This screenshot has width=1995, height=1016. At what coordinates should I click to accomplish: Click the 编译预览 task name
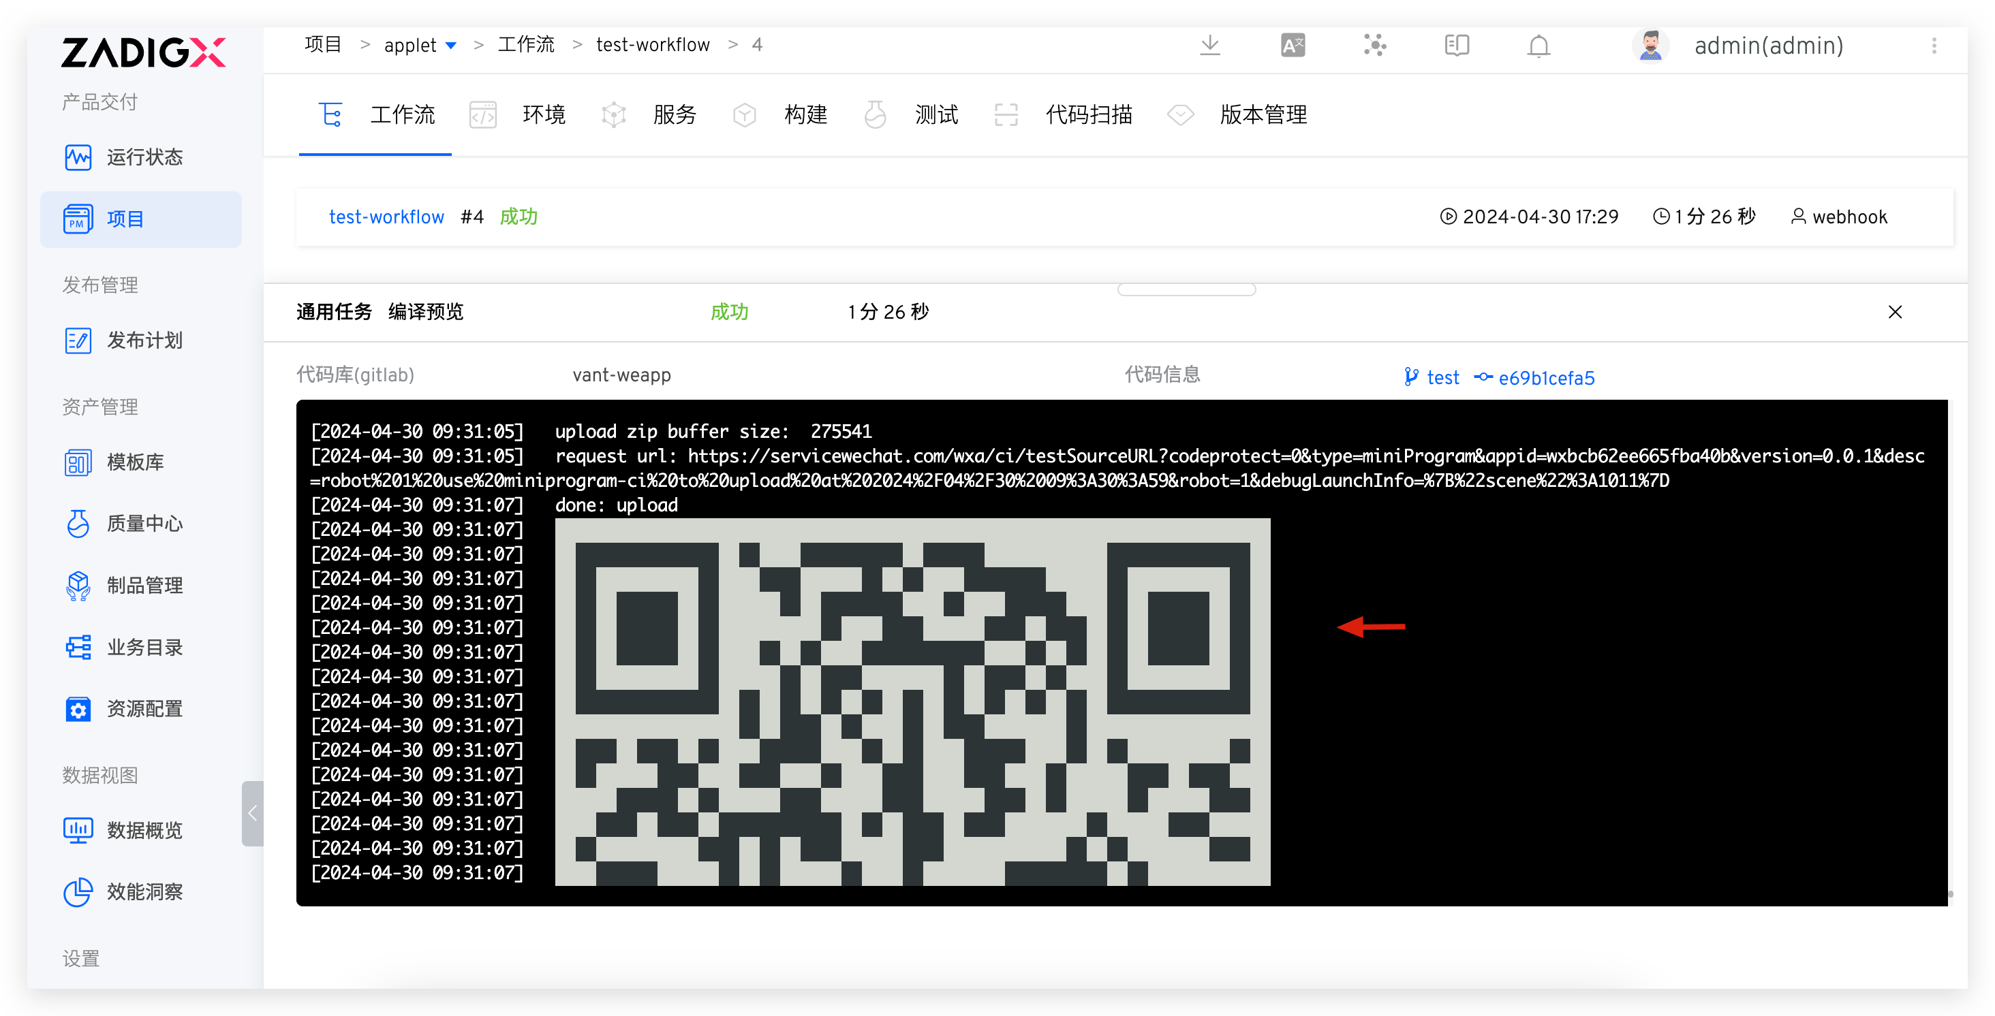point(425,312)
